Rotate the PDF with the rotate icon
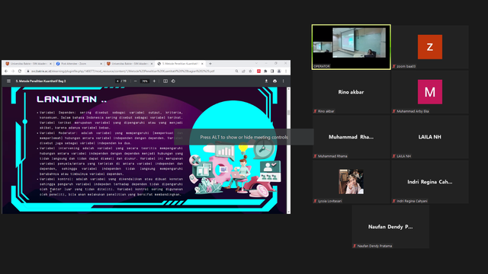 (173, 81)
